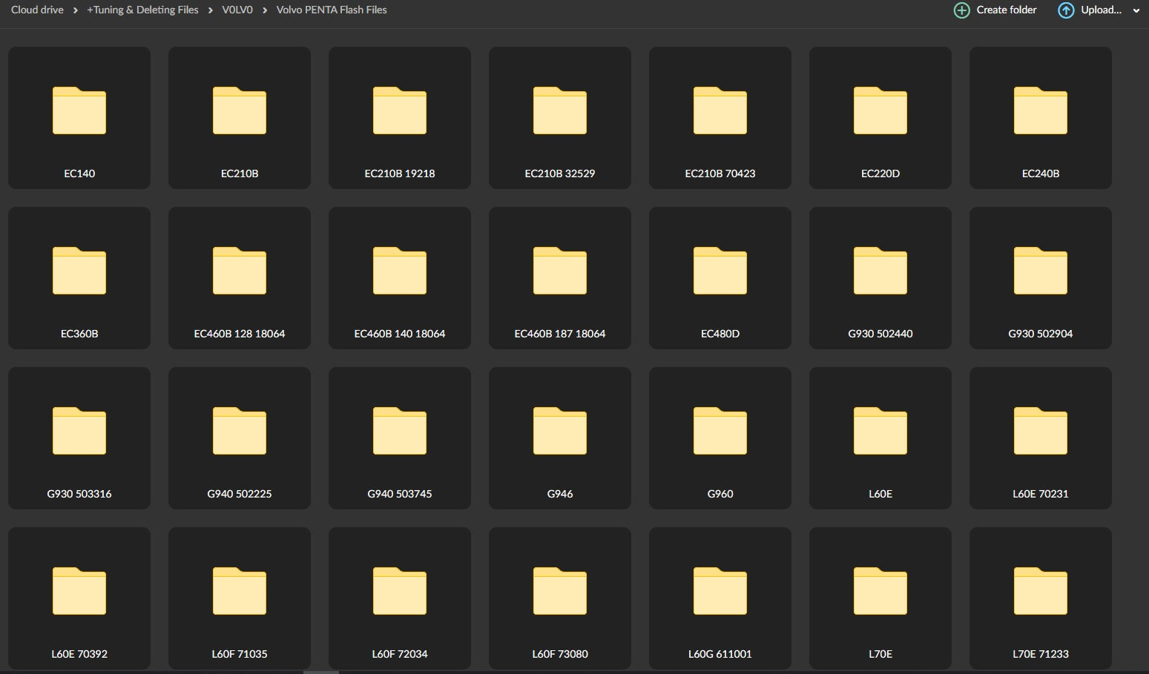Viewport: 1149px width, 674px height.
Task: Open the L60G 611001 folder
Action: [x=720, y=598]
